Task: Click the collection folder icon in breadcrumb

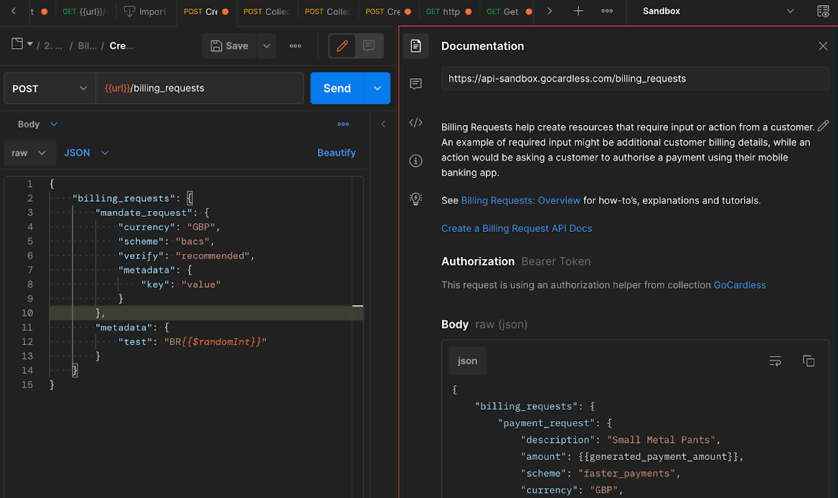Action: coord(17,44)
